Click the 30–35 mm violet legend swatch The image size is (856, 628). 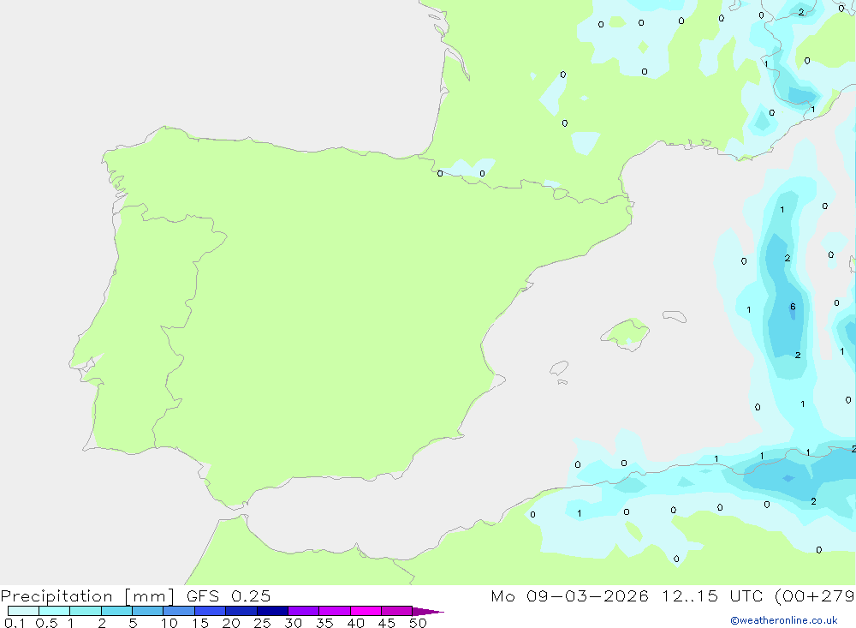point(304,611)
